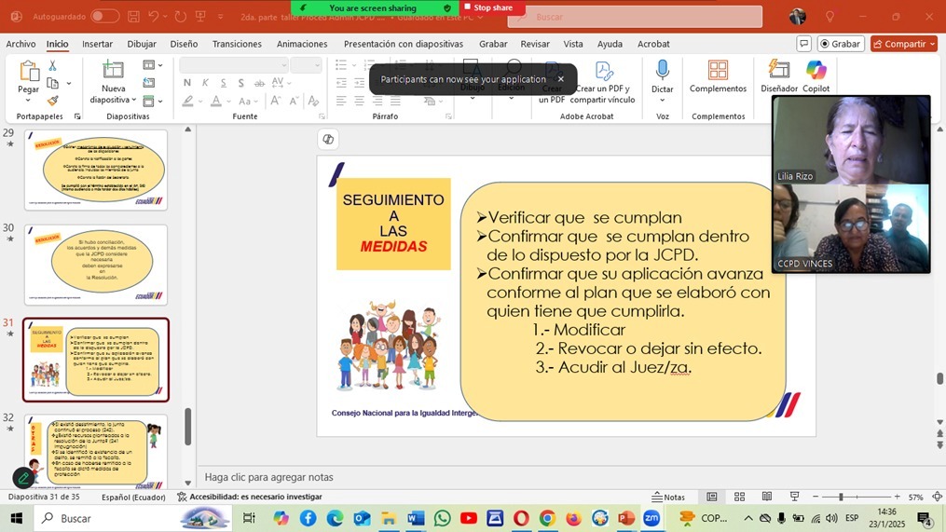946x532 pixels.
Task: Dismiss the Participants can now see notification
Action: tap(560, 79)
